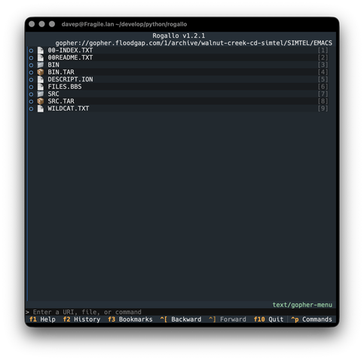
Task: Click the circle bullet before SRC folder
Action: 31,94
